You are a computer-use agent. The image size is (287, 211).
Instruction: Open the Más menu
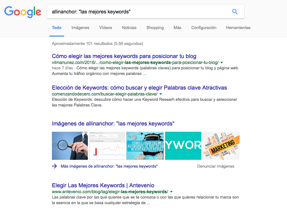(x=177, y=28)
